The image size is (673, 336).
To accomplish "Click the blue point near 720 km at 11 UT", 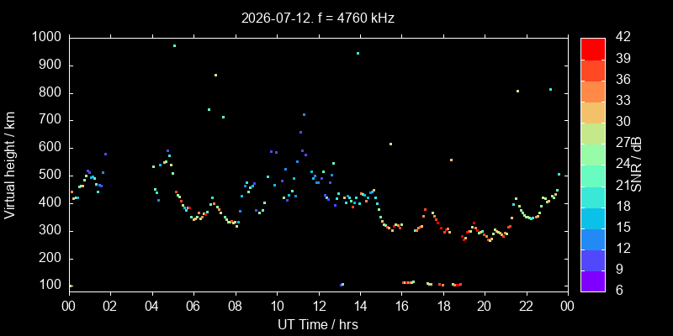I will tap(304, 115).
